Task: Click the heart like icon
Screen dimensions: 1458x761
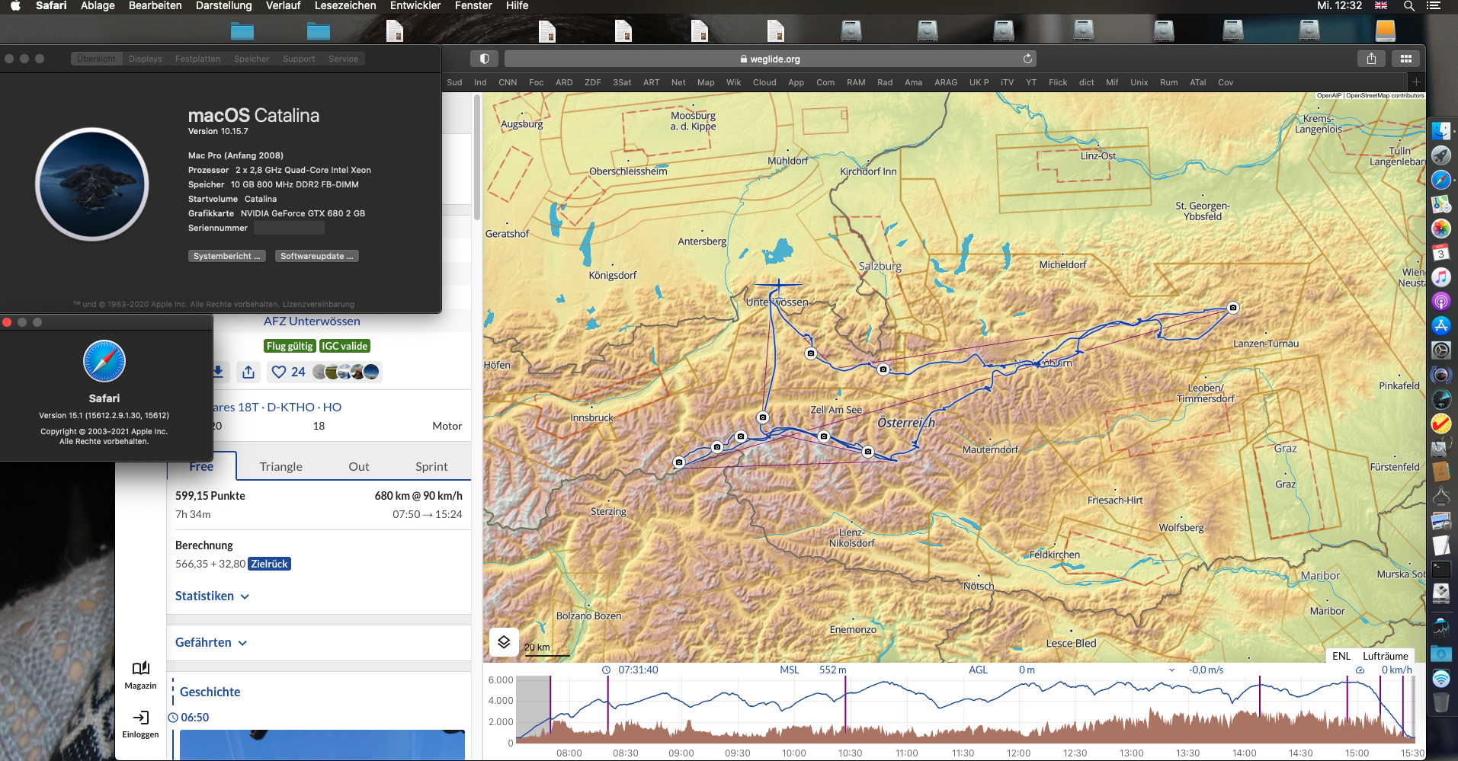Action: click(279, 372)
